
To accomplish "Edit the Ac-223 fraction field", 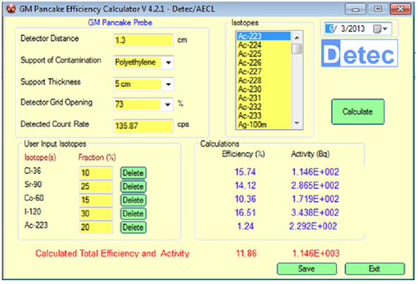I will pyautogui.click(x=96, y=227).
